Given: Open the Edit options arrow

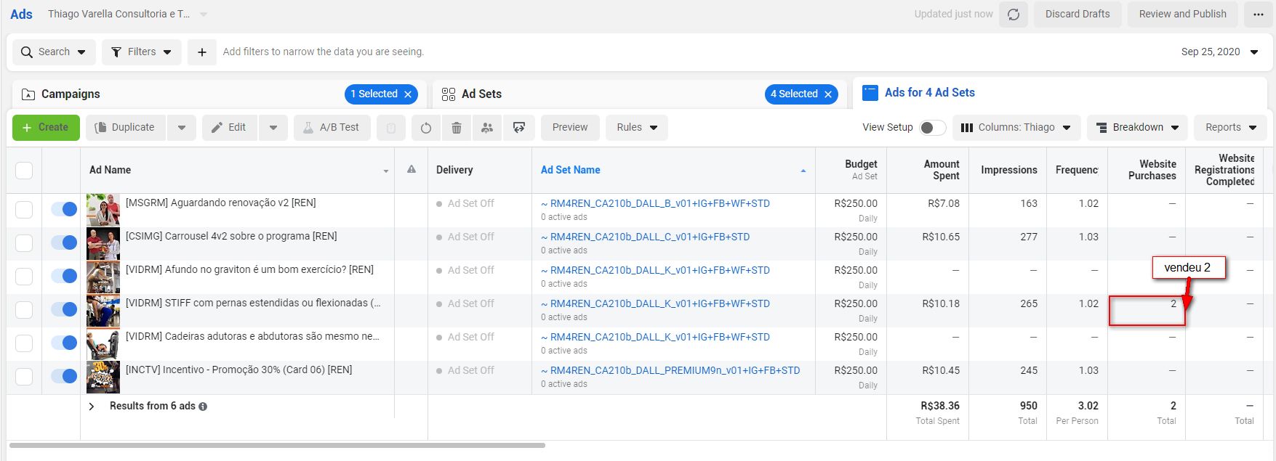Looking at the screenshot, I should 273,128.
